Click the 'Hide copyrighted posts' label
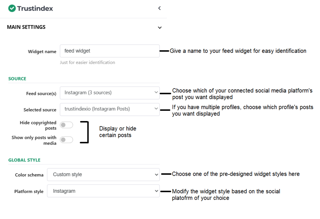 tap(38, 125)
